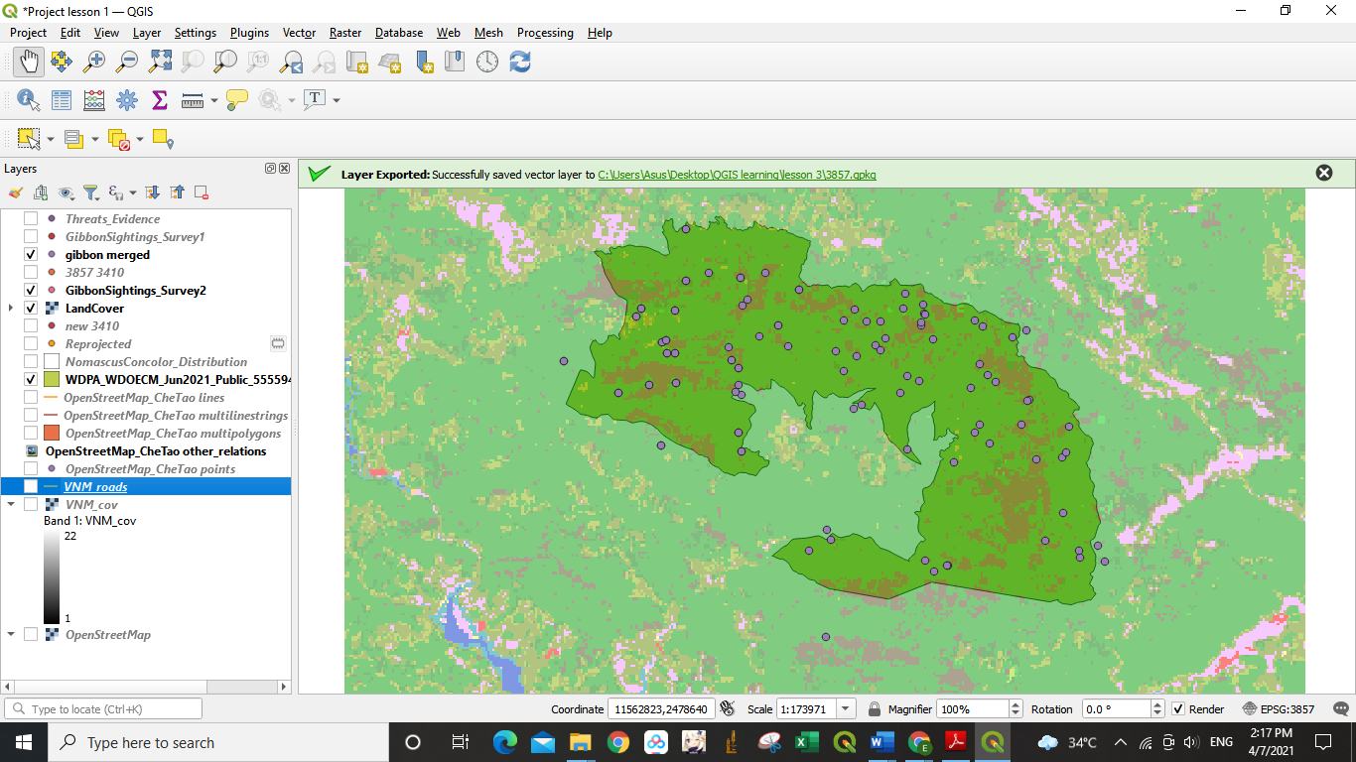Enable the Threats_Evidence layer checkbox
Screen dimensions: 1356x762
tap(31, 219)
